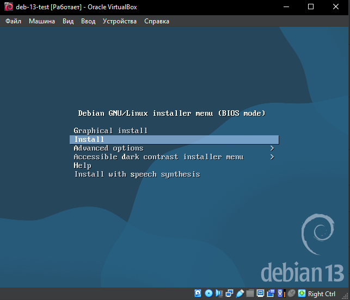
Task: Expand the Accessible dark contrast menu arrow
Action: click(x=272, y=157)
